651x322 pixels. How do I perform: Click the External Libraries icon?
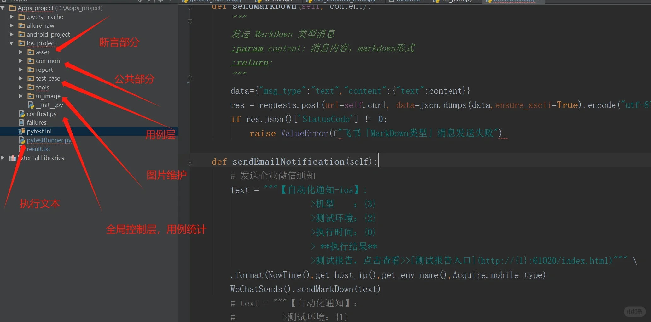tap(13, 158)
